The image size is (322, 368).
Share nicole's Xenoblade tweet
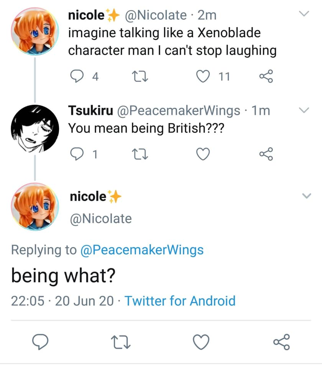pyautogui.click(x=266, y=77)
